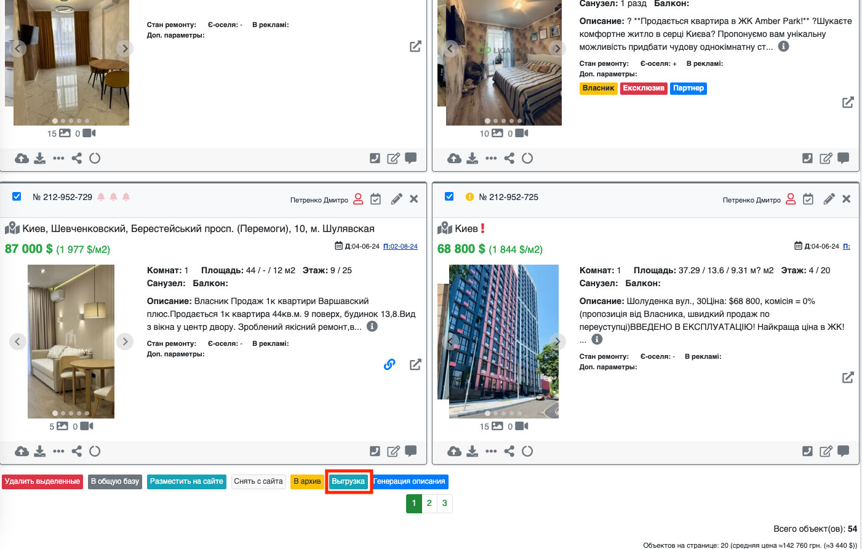Go to page 3 of results
This screenshot has width=862, height=549.
click(445, 503)
